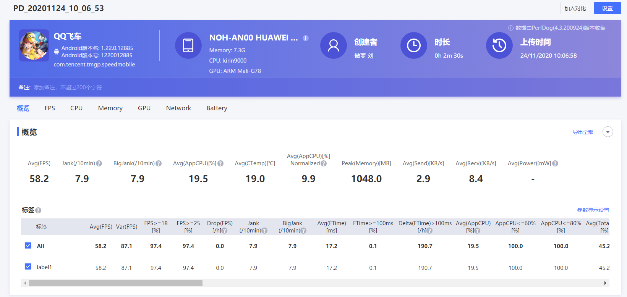627x297 pixels.
Task: Click the All row 190.7 Delta value
Action: tap(425, 246)
